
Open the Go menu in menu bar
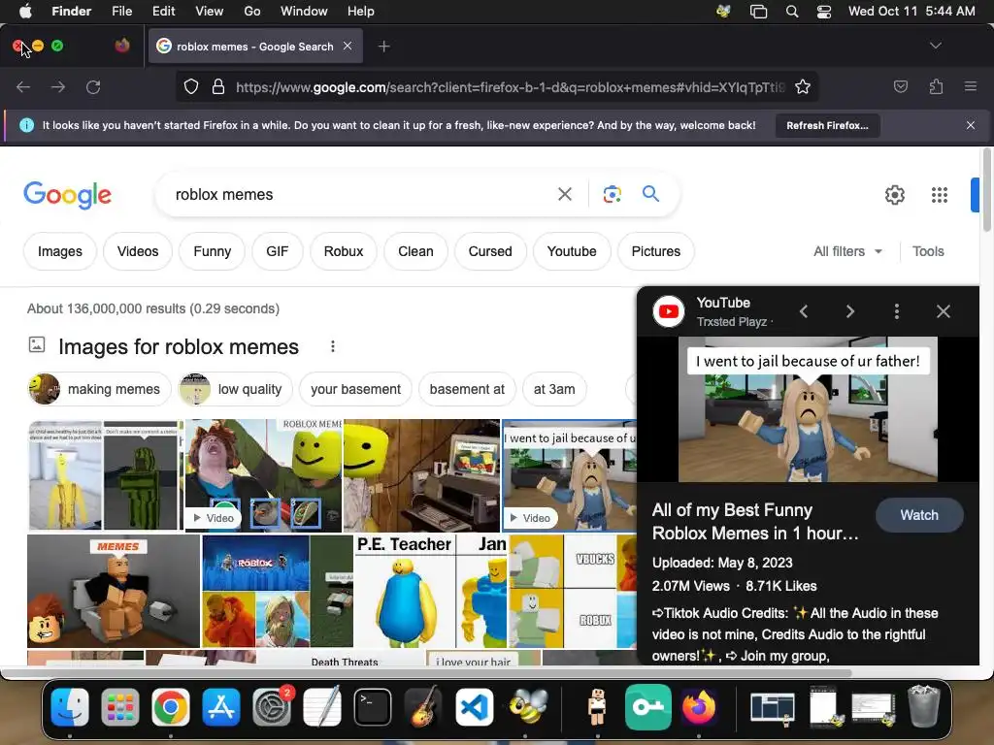pos(251,11)
